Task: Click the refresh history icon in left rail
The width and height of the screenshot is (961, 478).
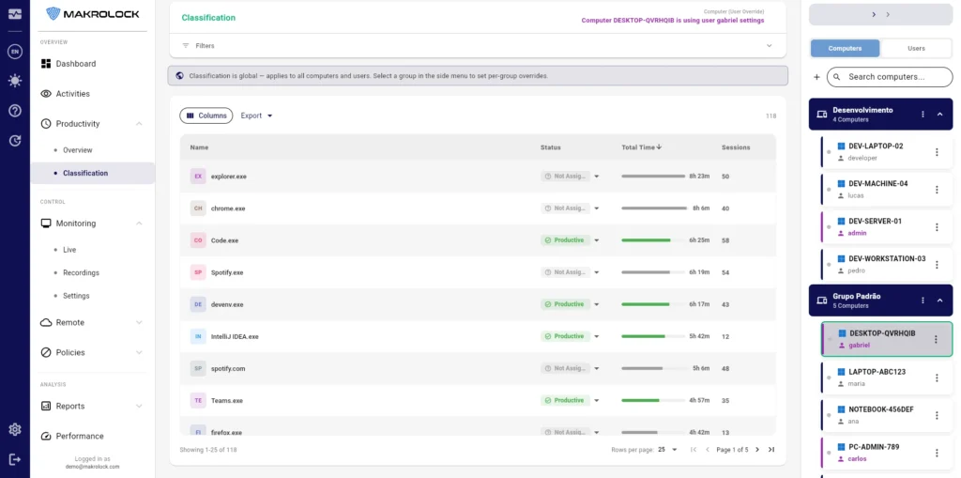Action: coord(15,141)
